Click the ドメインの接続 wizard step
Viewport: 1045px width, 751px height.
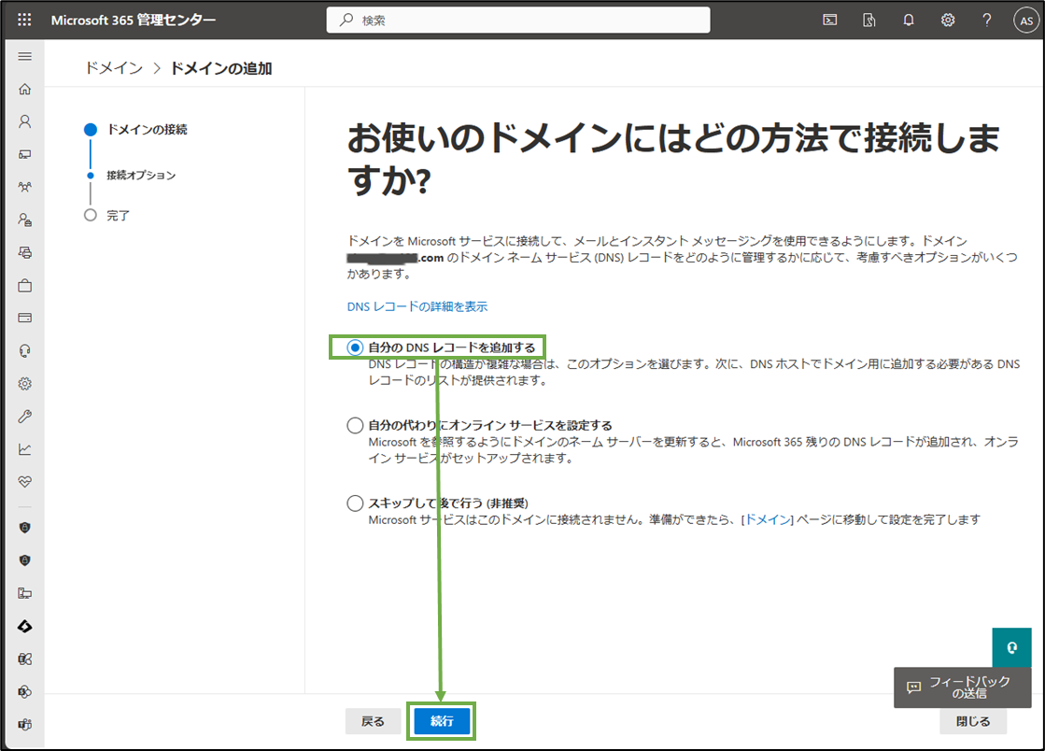147,129
